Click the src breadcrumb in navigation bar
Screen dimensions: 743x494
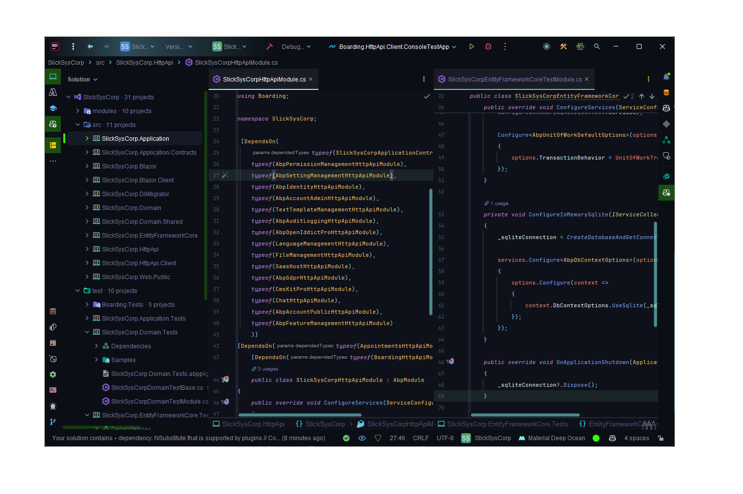[100, 63]
